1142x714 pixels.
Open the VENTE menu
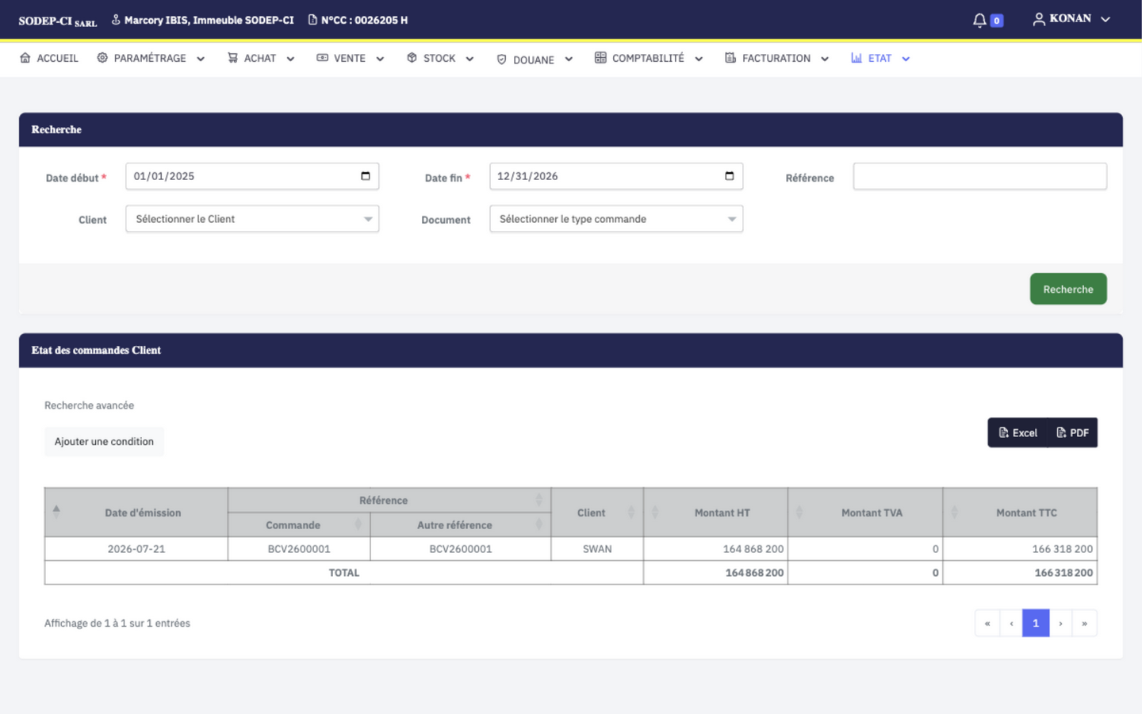click(x=351, y=58)
